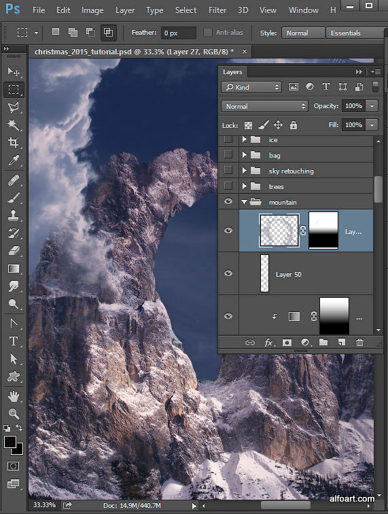Add a layer style via fx icon
388x514 pixels.
coord(269,343)
